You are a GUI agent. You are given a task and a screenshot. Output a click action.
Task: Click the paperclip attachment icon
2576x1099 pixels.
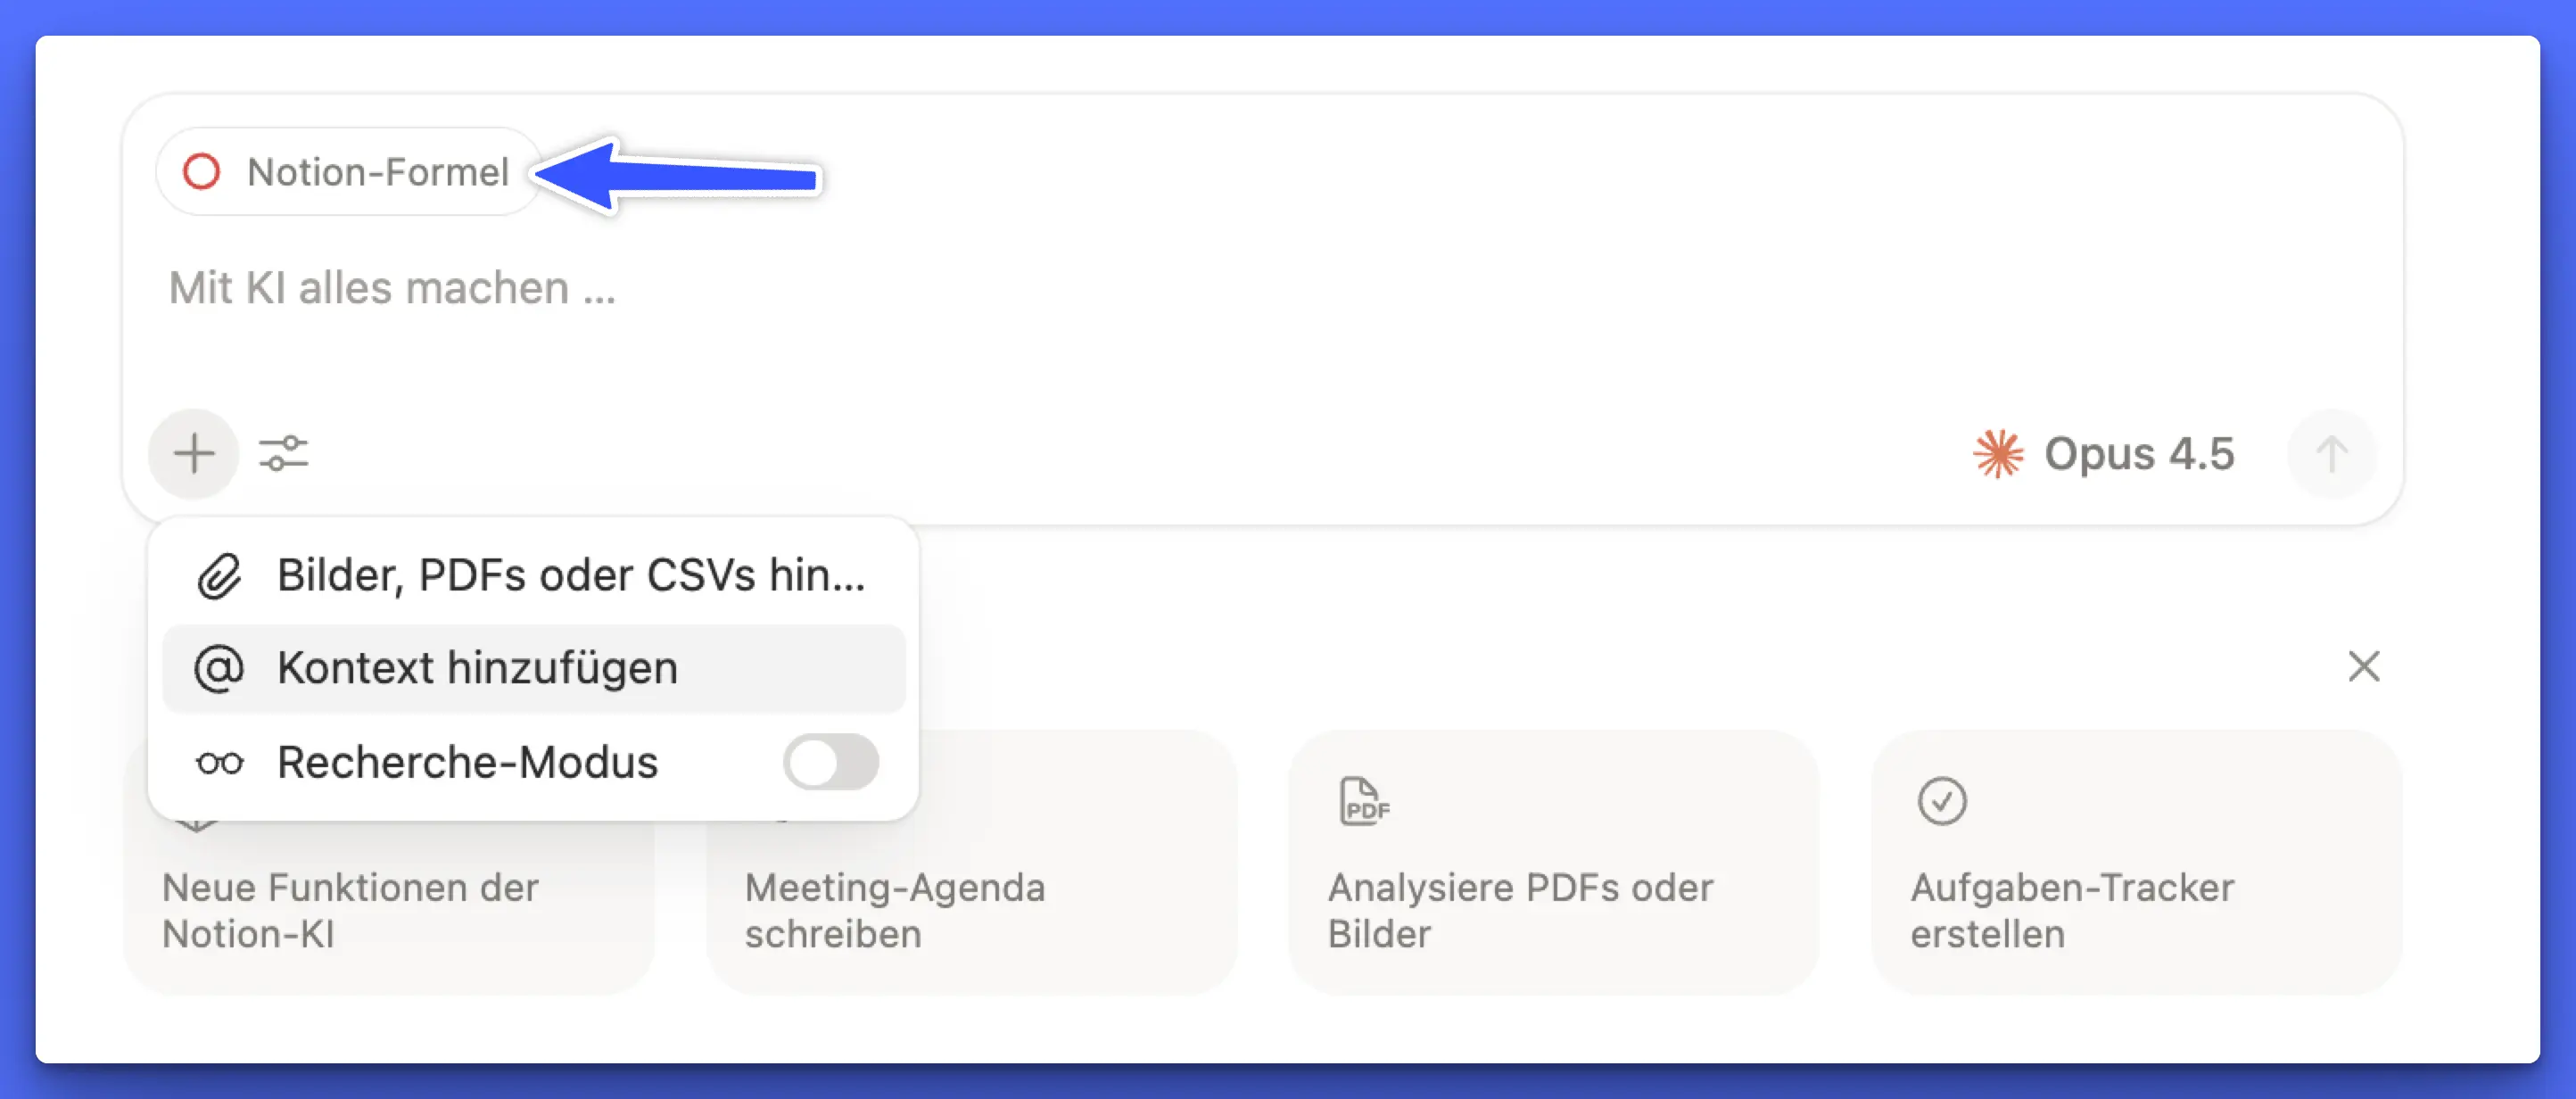[x=219, y=576]
